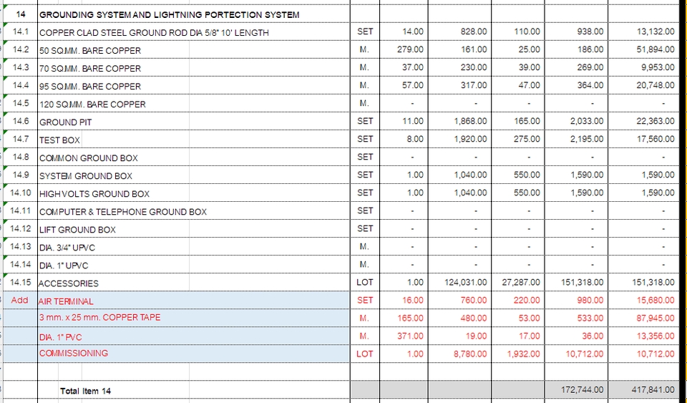Select the 1,868.00 ground pit unit price
The image size is (687, 403).
(x=459, y=122)
